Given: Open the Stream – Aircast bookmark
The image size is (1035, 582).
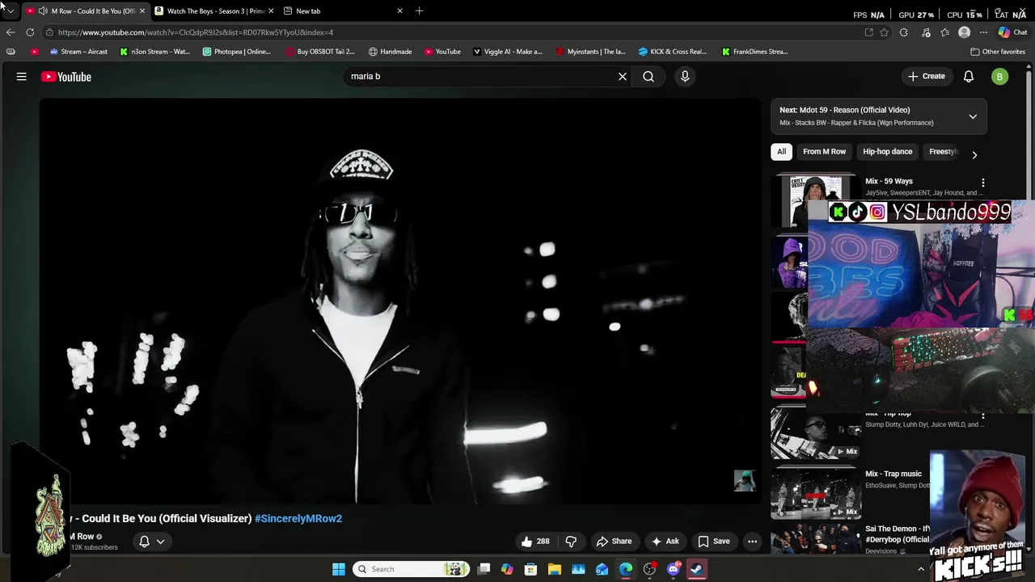Looking at the screenshot, I should tap(78, 52).
